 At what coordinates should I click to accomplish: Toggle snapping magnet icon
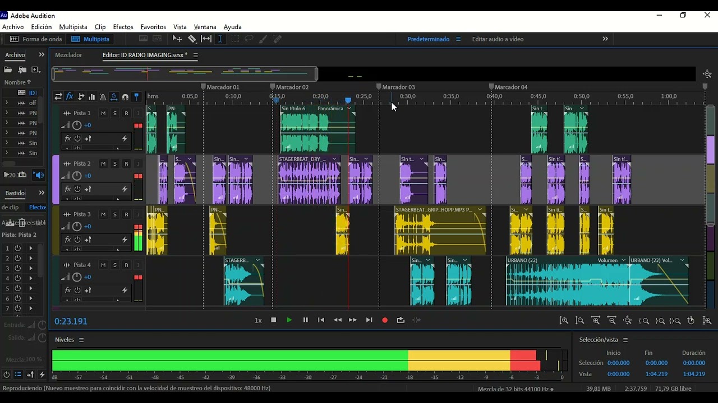125,96
